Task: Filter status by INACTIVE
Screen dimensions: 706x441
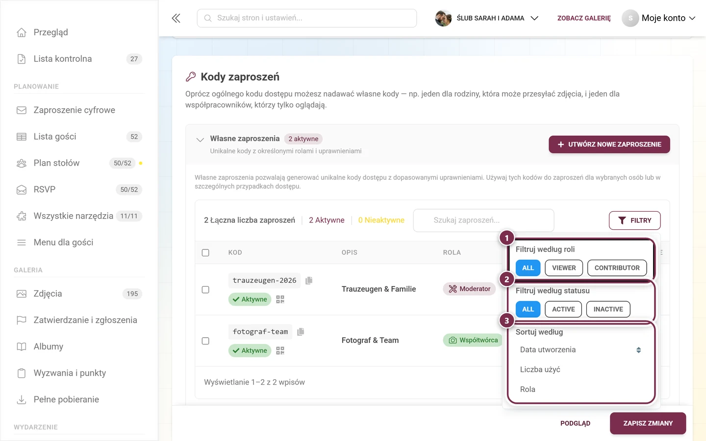Action: (608, 309)
